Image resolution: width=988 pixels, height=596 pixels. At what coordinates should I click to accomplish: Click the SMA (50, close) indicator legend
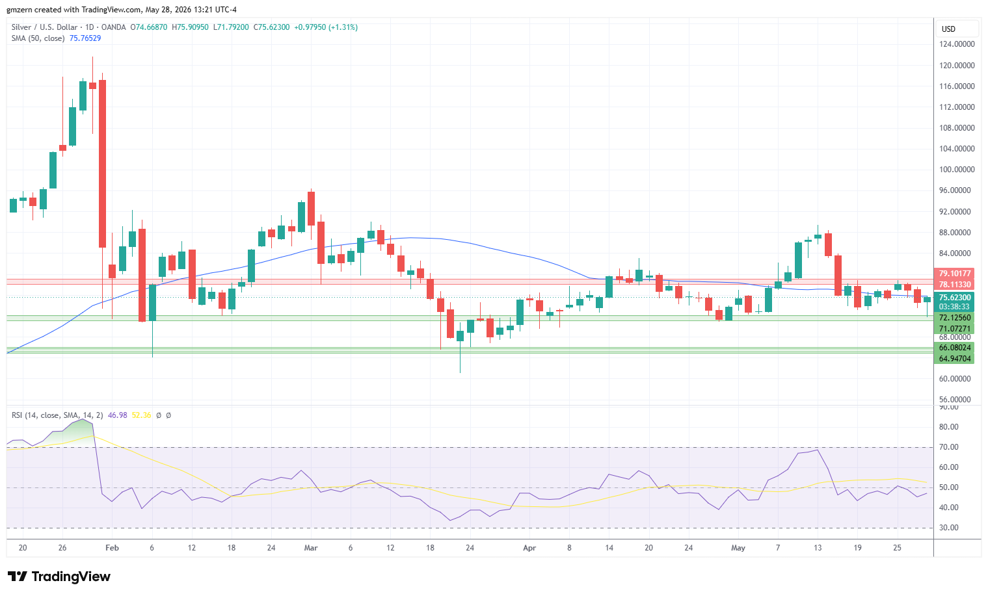pos(38,38)
